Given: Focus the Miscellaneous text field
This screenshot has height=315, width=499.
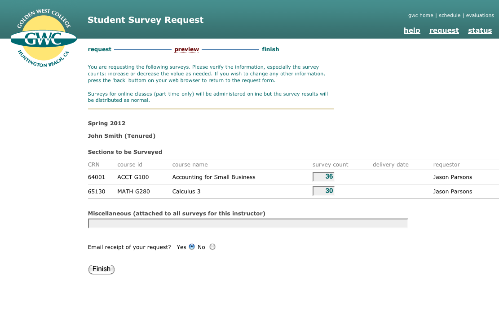Looking at the screenshot, I should pos(247,223).
